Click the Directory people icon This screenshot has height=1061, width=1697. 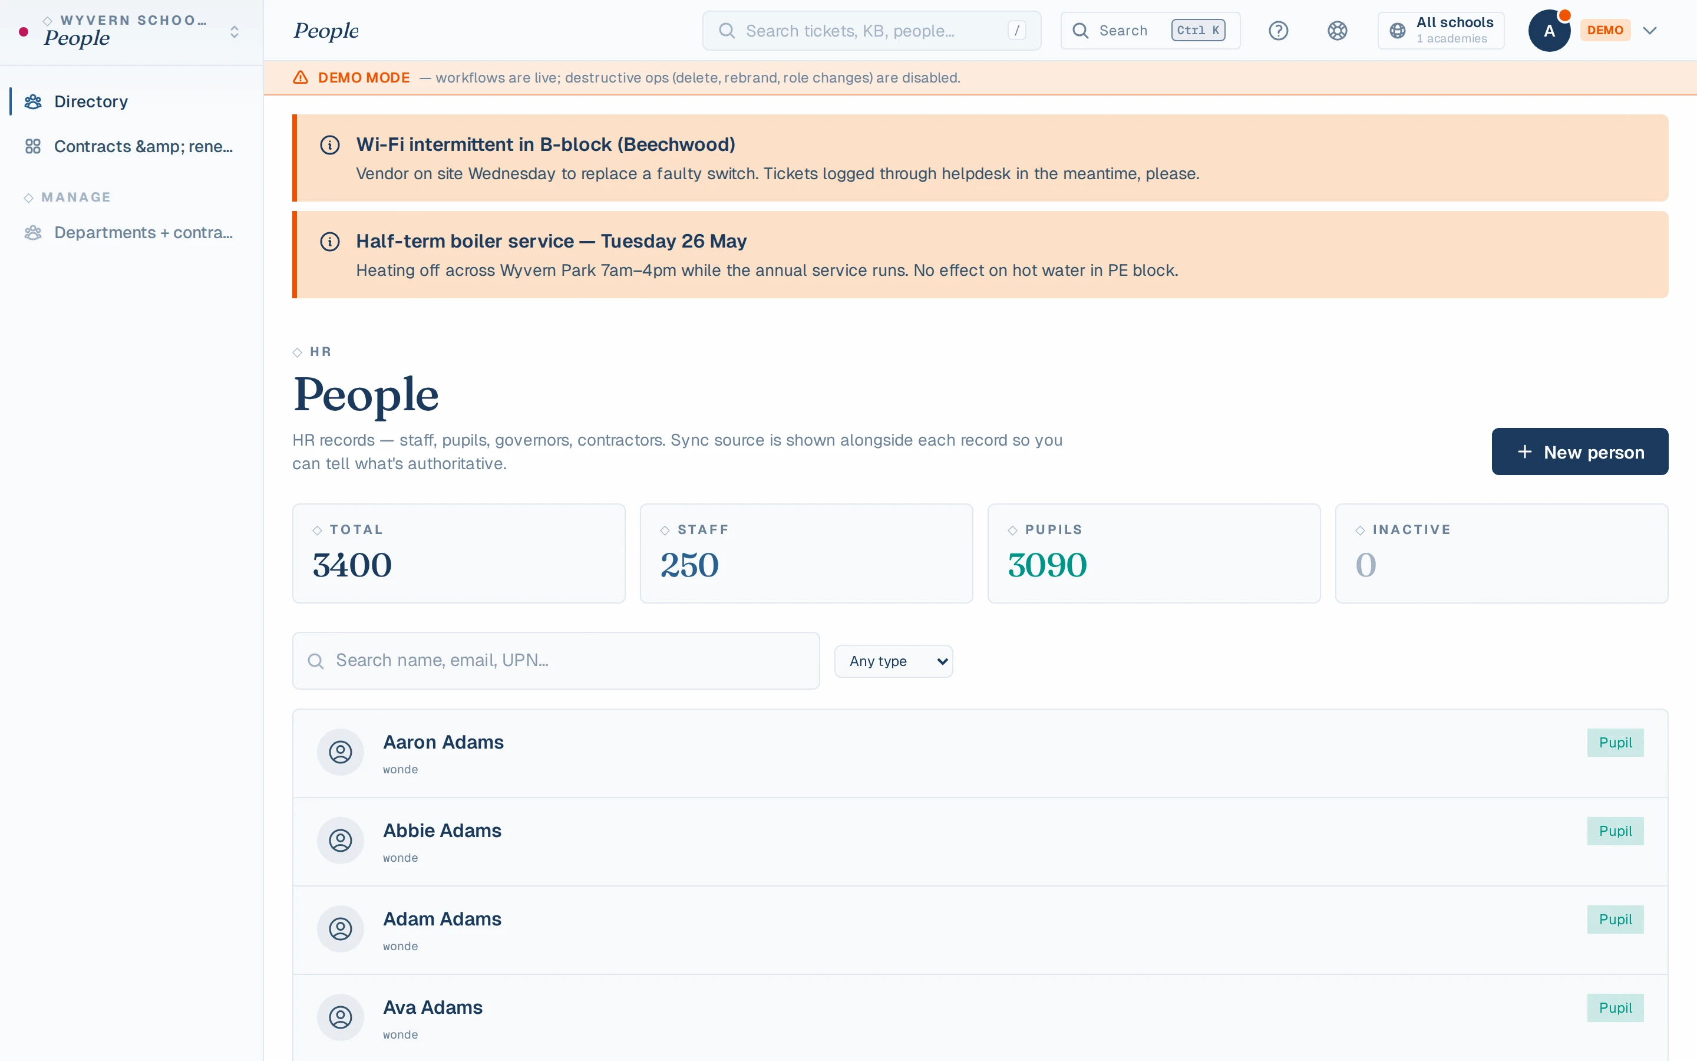33,102
